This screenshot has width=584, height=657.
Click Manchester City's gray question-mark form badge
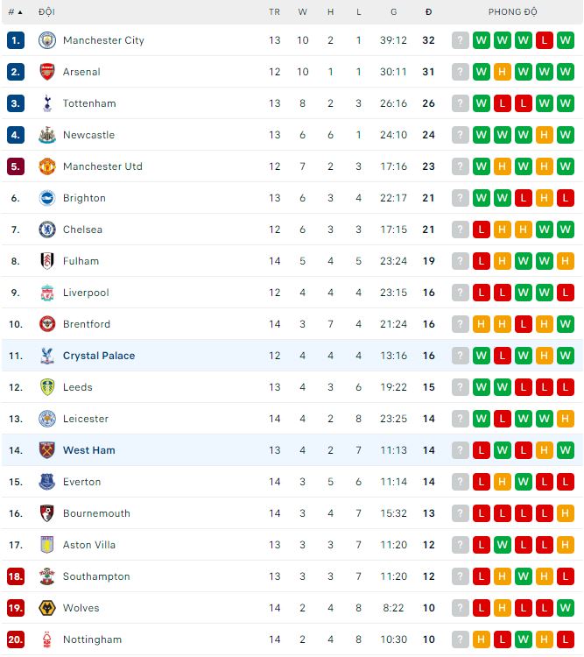[x=461, y=40]
